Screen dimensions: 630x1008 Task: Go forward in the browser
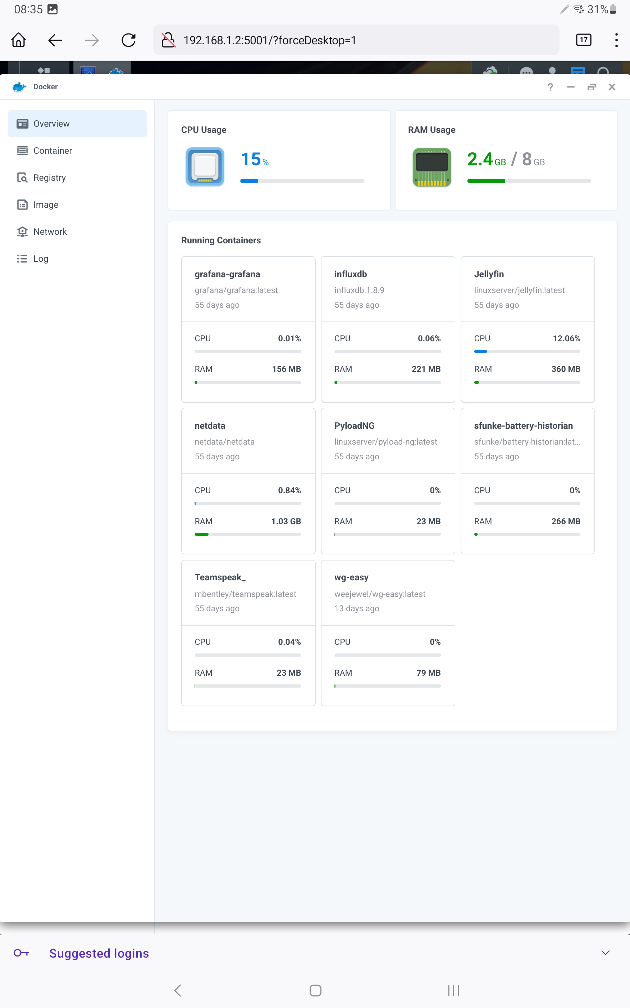click(92, 40)
